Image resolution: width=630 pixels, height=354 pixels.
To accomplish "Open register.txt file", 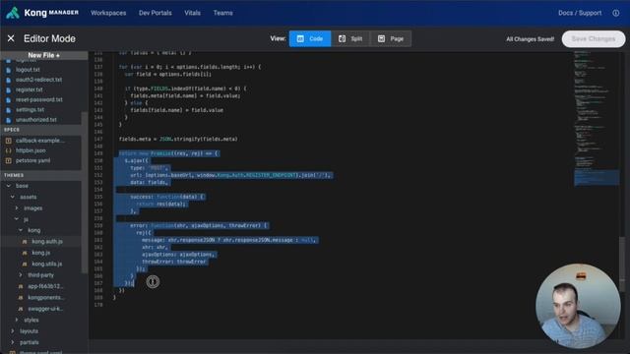I will click(x=29, y=89).
